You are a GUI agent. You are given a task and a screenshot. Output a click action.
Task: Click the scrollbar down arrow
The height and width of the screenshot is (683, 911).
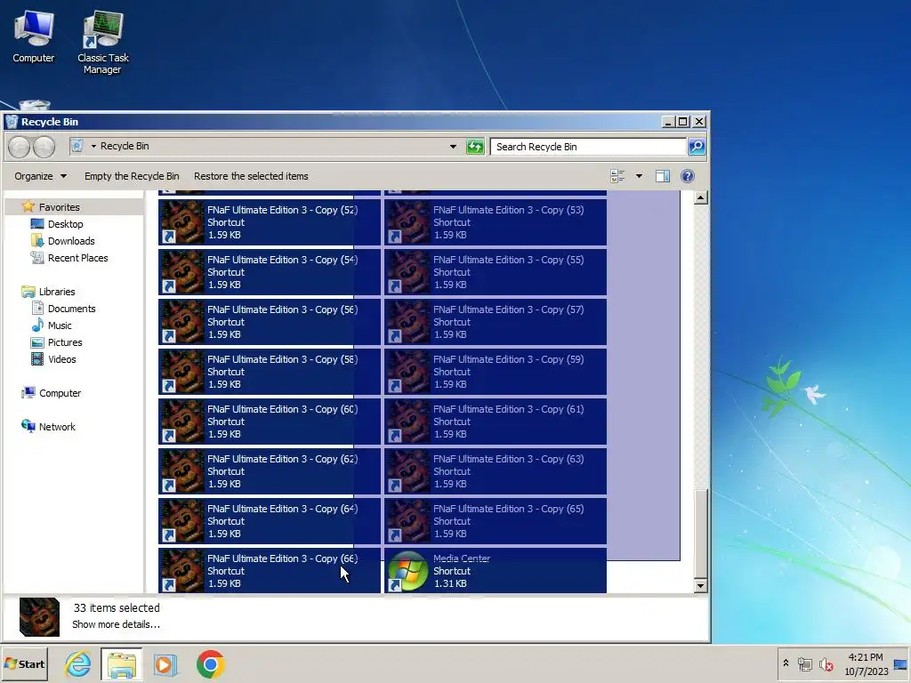[x=701, y=585]
